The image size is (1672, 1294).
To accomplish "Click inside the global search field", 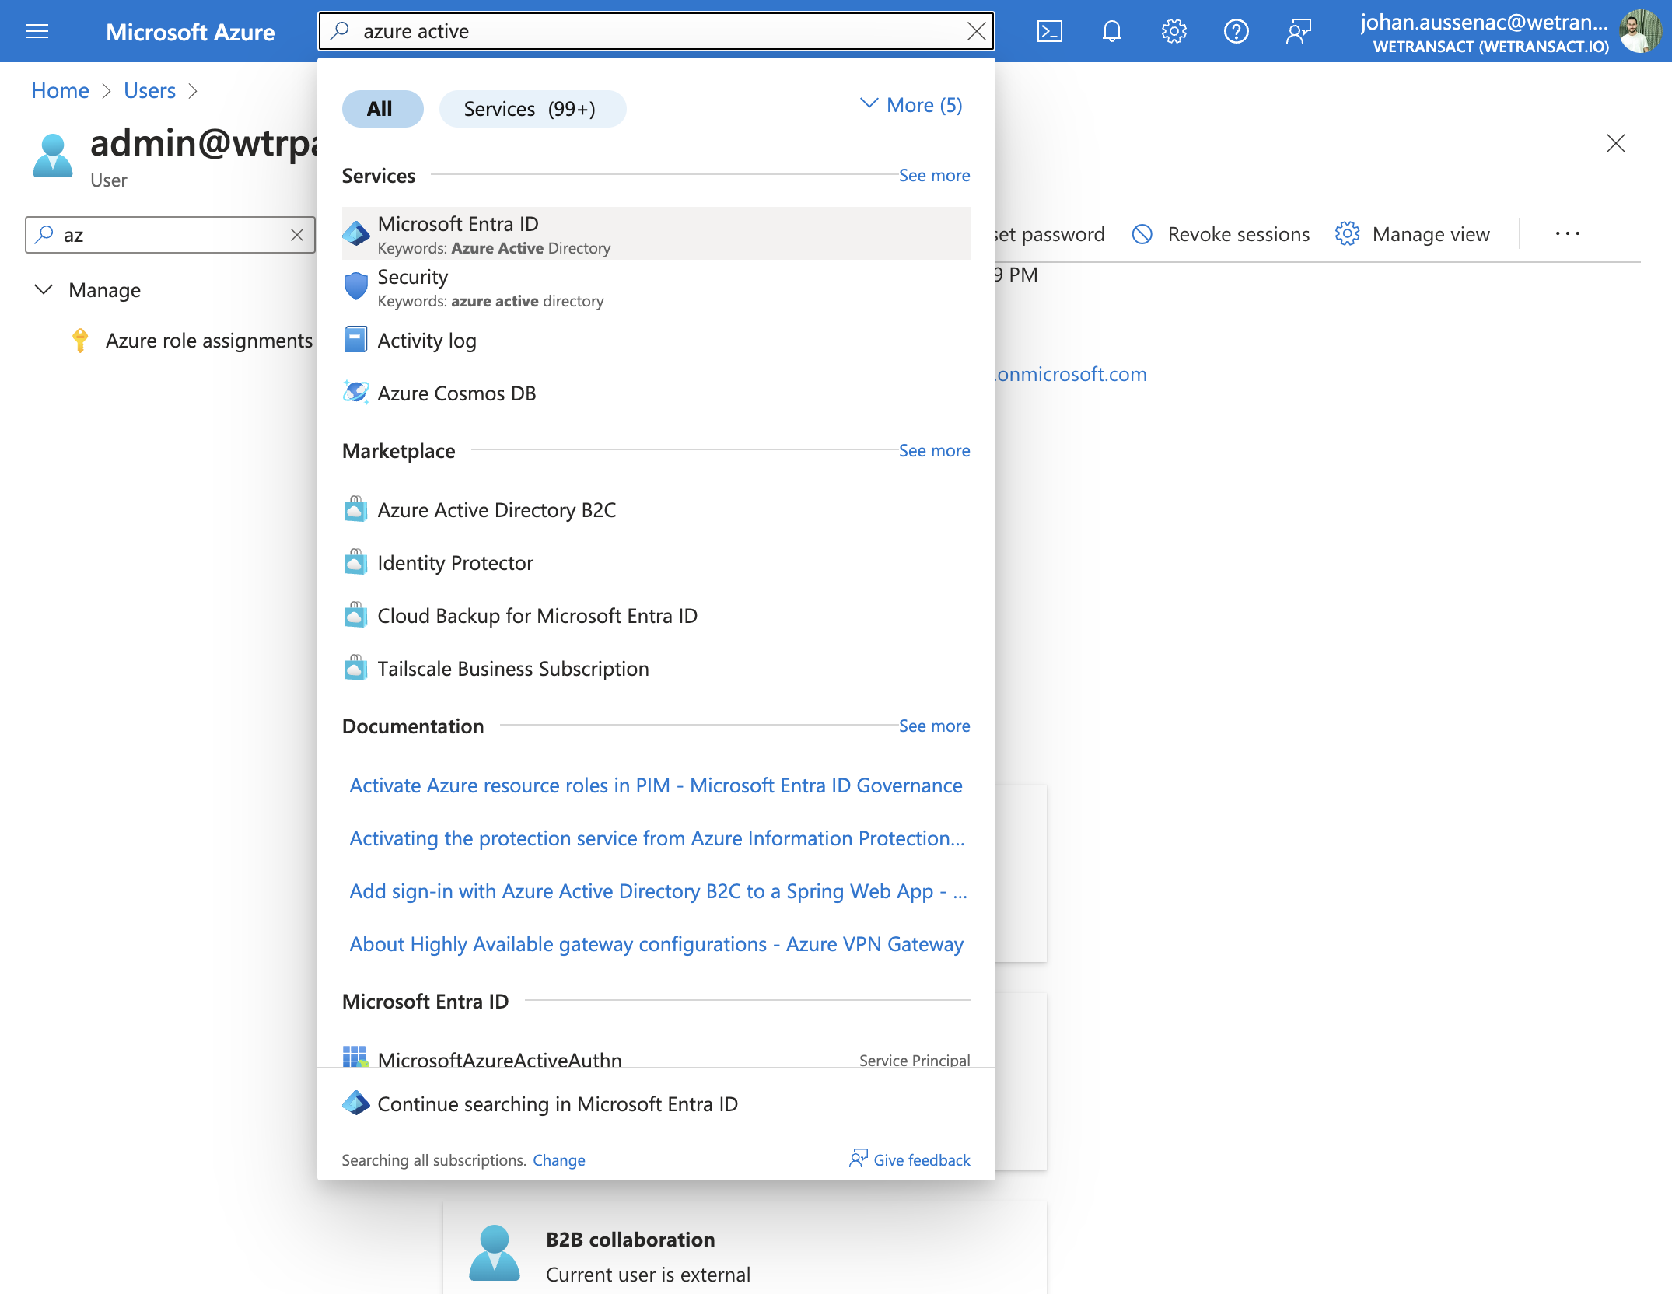I will pos(656,31).
